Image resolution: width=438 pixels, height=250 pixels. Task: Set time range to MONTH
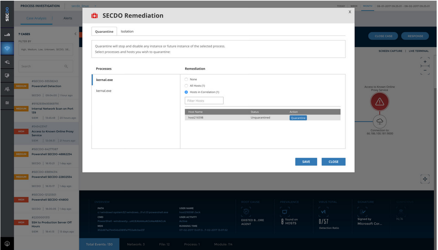[x=368, y=6]
